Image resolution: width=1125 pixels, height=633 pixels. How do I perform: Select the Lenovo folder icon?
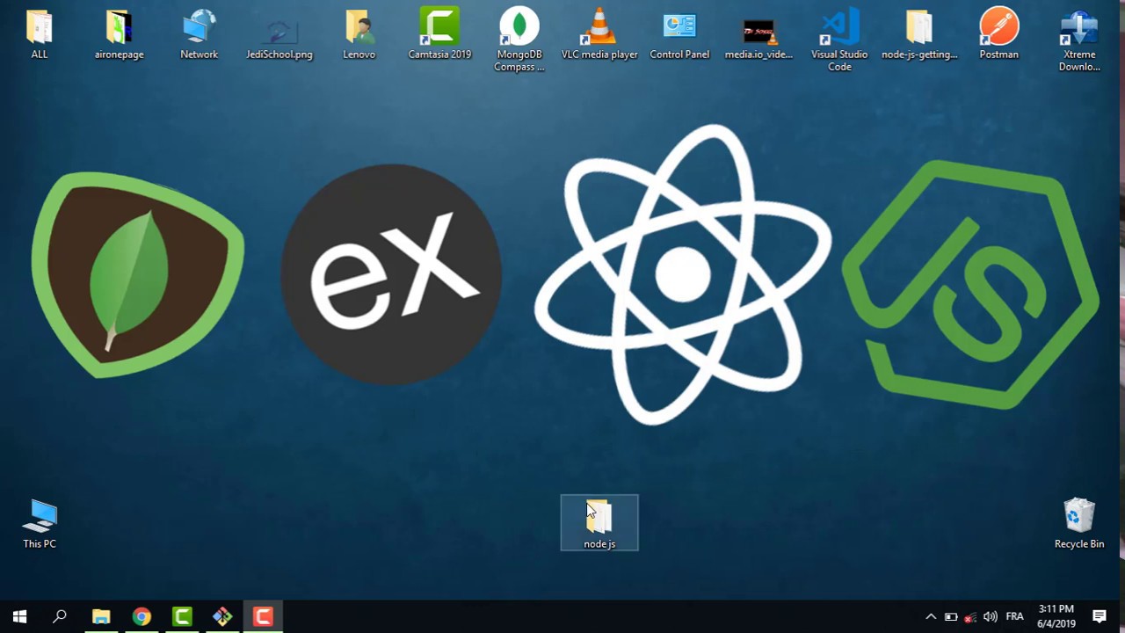(359, 35)
